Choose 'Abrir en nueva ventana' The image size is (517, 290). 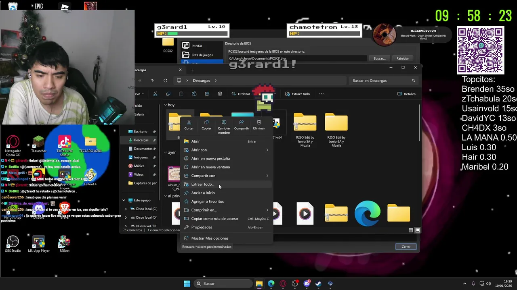[x=226, y=167]
